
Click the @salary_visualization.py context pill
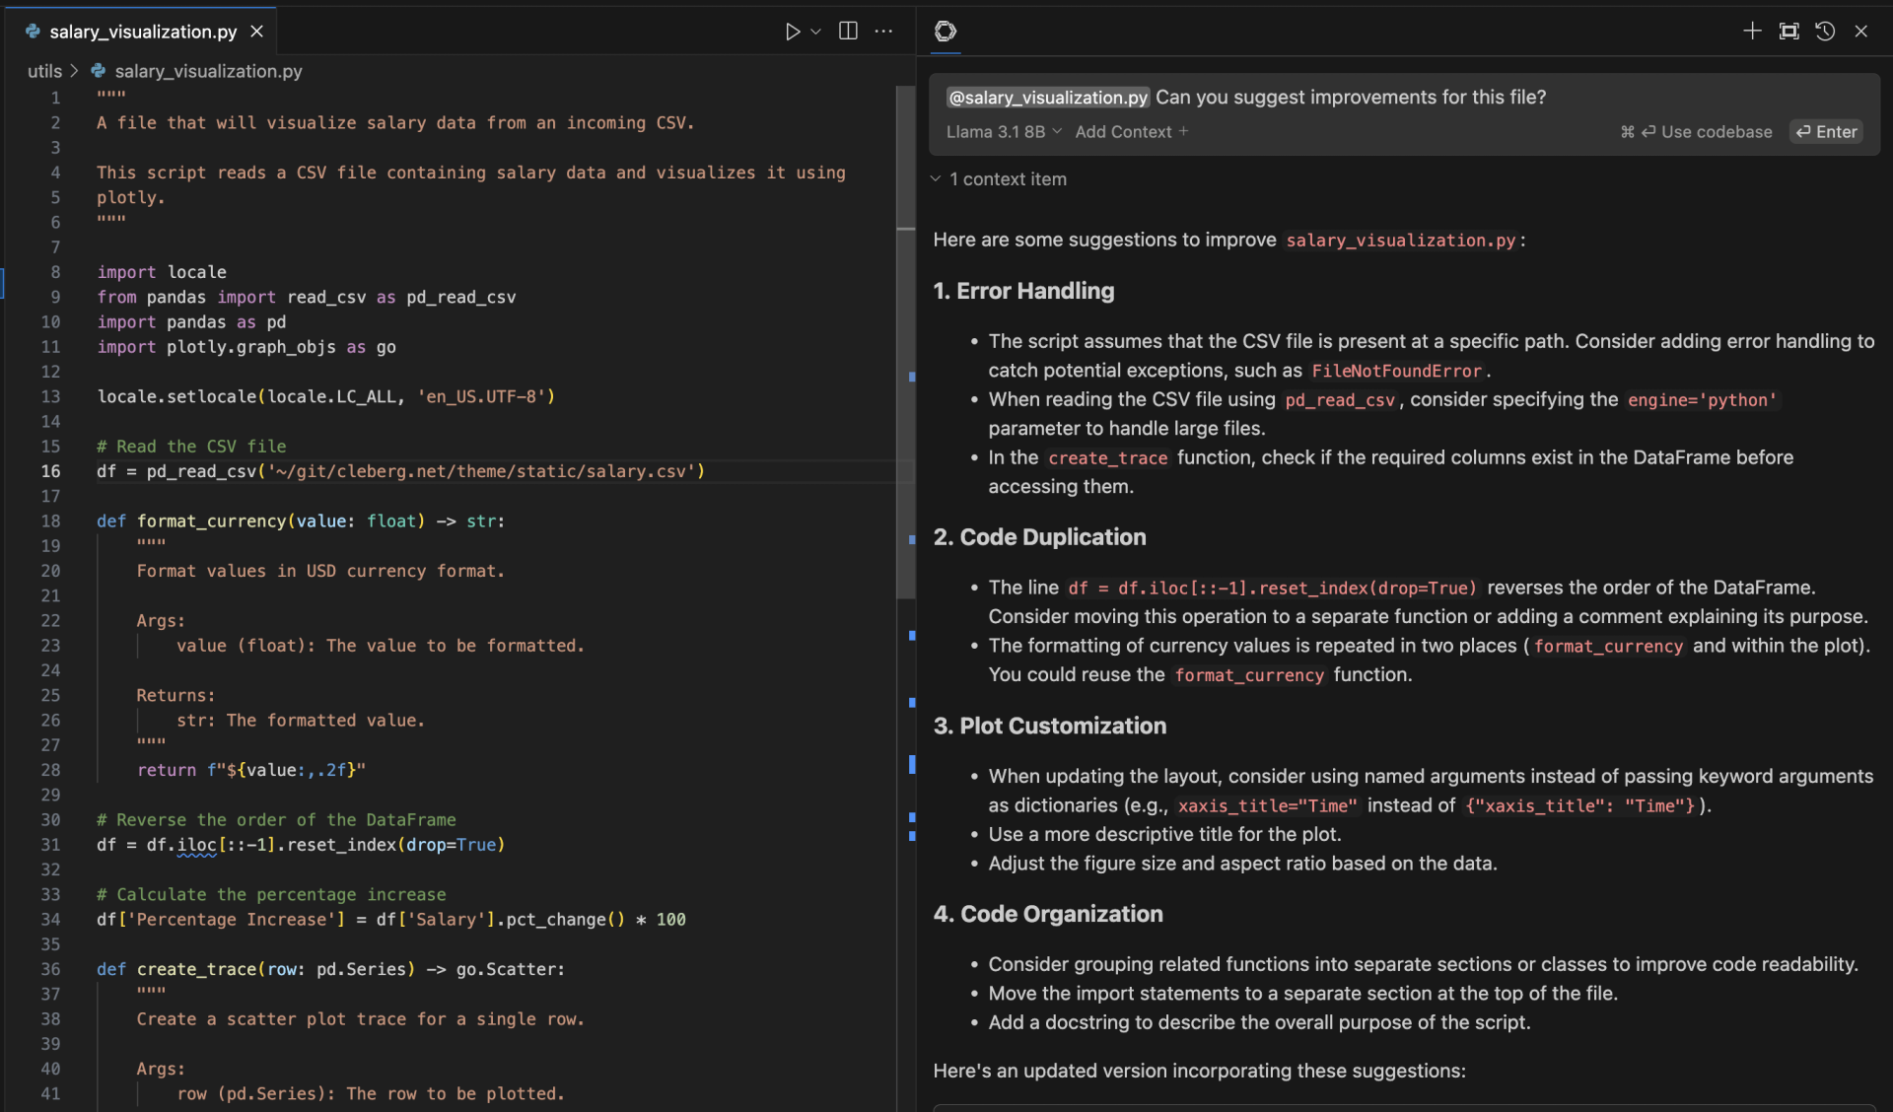coord(1047,97)
